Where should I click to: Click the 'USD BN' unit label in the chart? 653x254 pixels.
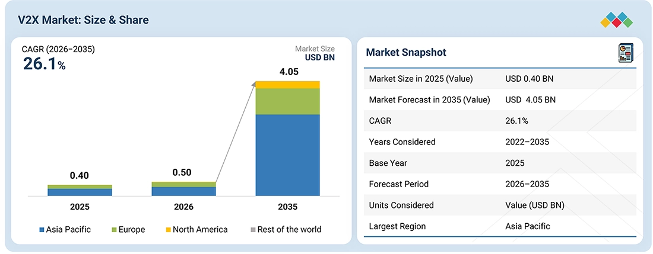click(320, 57)
